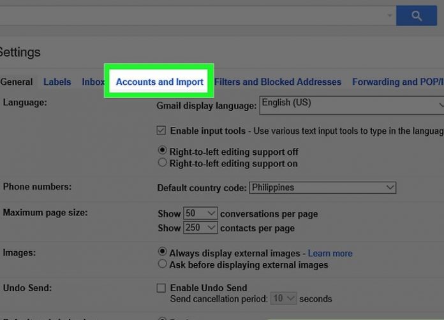Expand the Gmail display language dropdown
The height and width of the screenshot is (320, 444).
click(351, 103)
